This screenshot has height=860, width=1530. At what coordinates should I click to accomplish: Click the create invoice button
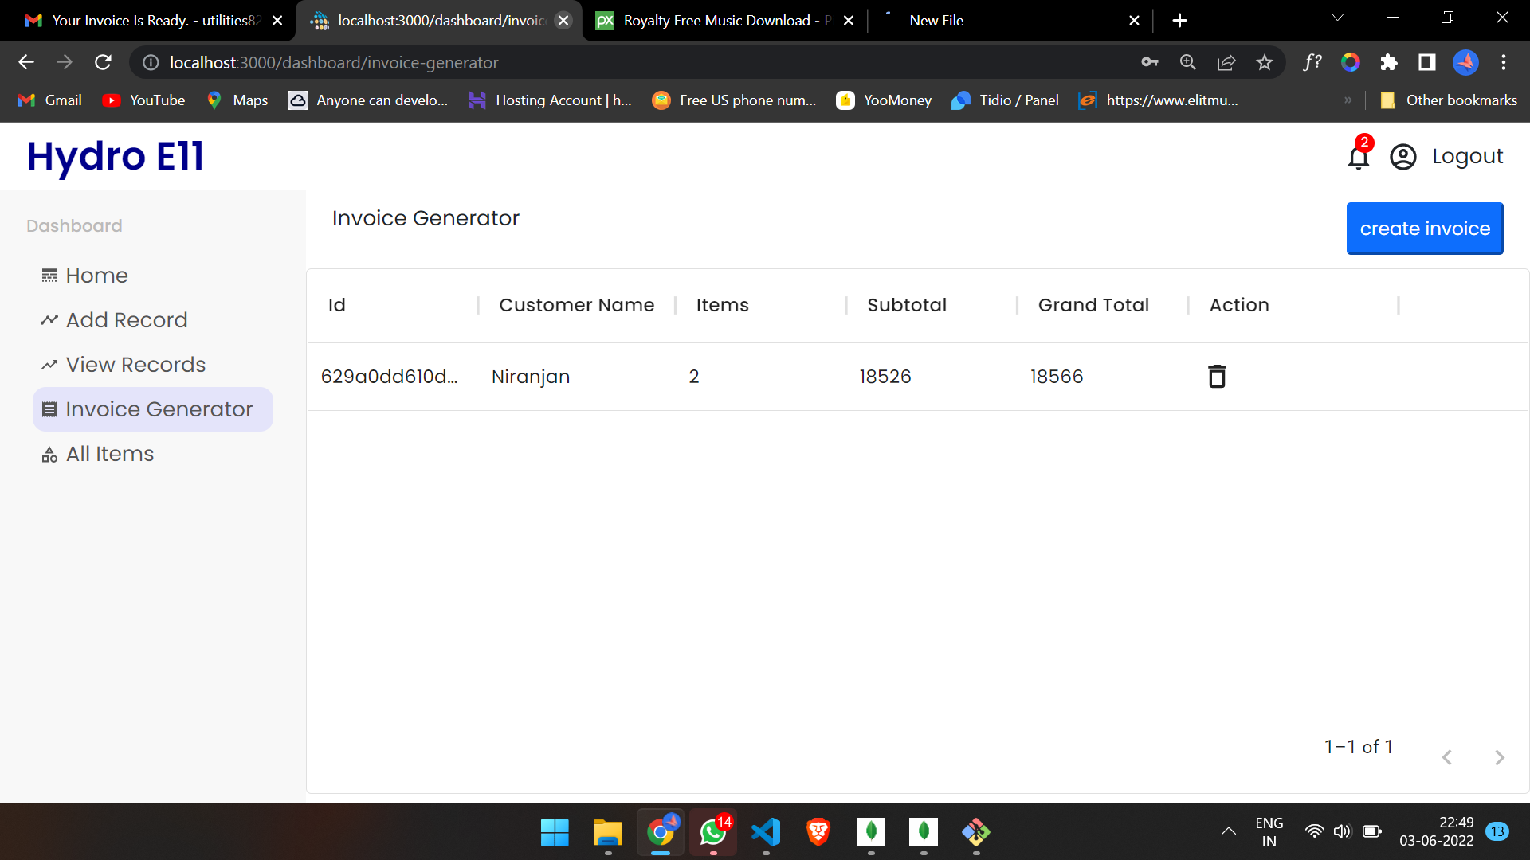(1425, 229)
